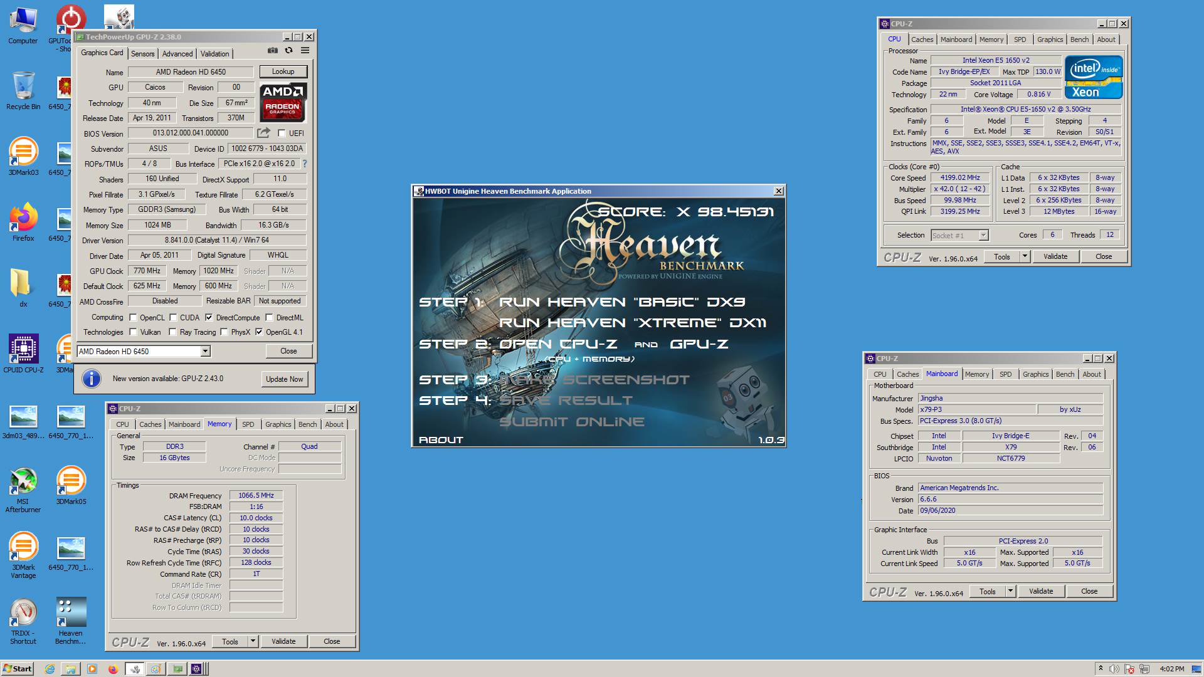Click the Bus Interface question mark

pyautogui.click(x=305, y=164)
